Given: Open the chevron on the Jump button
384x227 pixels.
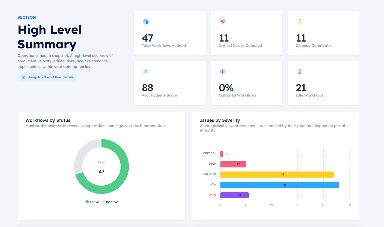Looking at the screenshot, I should 23,77.
